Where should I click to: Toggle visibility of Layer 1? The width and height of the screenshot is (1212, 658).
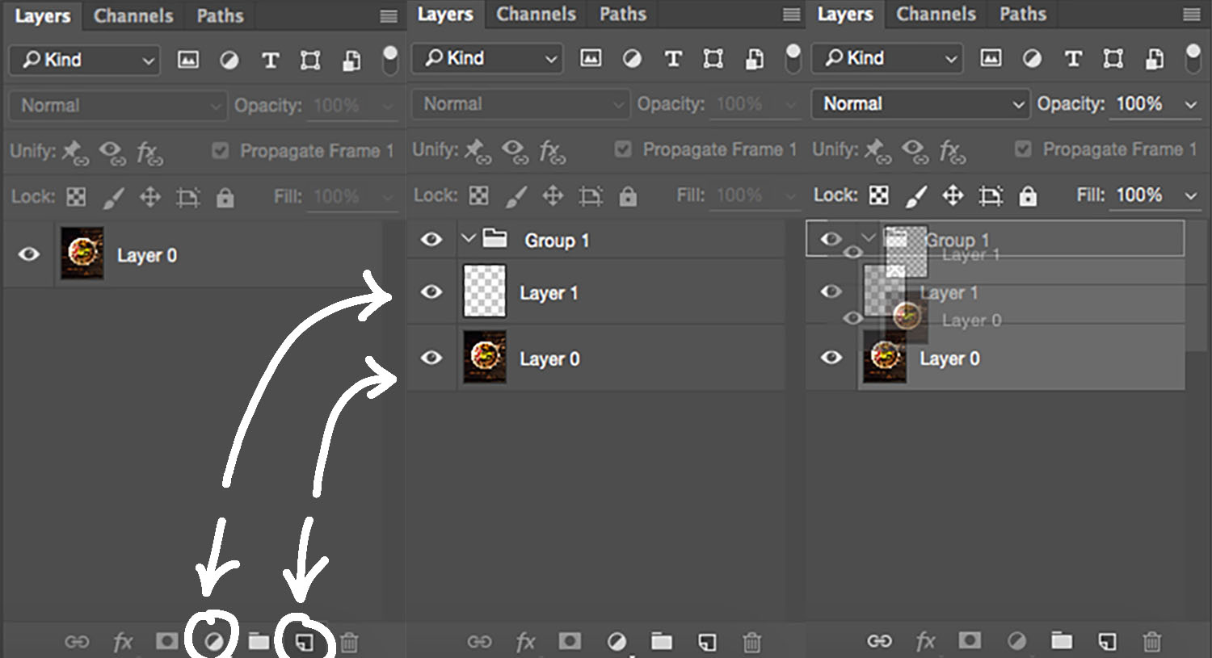point(431,292)
